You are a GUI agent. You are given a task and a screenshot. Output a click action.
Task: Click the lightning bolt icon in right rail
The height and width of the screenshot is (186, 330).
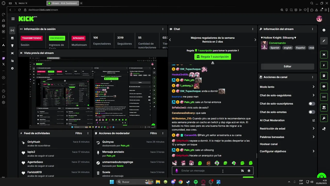[x=324, y=65]
